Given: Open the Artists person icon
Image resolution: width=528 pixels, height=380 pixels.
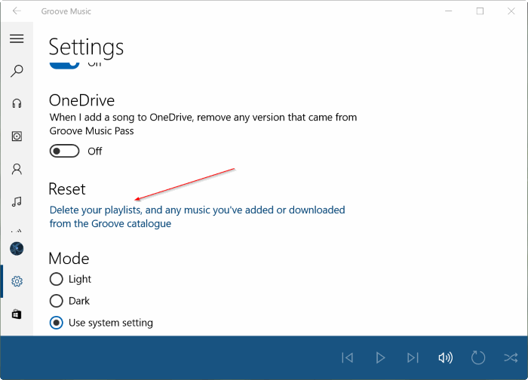Looking at the screenshot, I should tap(17, 169).
